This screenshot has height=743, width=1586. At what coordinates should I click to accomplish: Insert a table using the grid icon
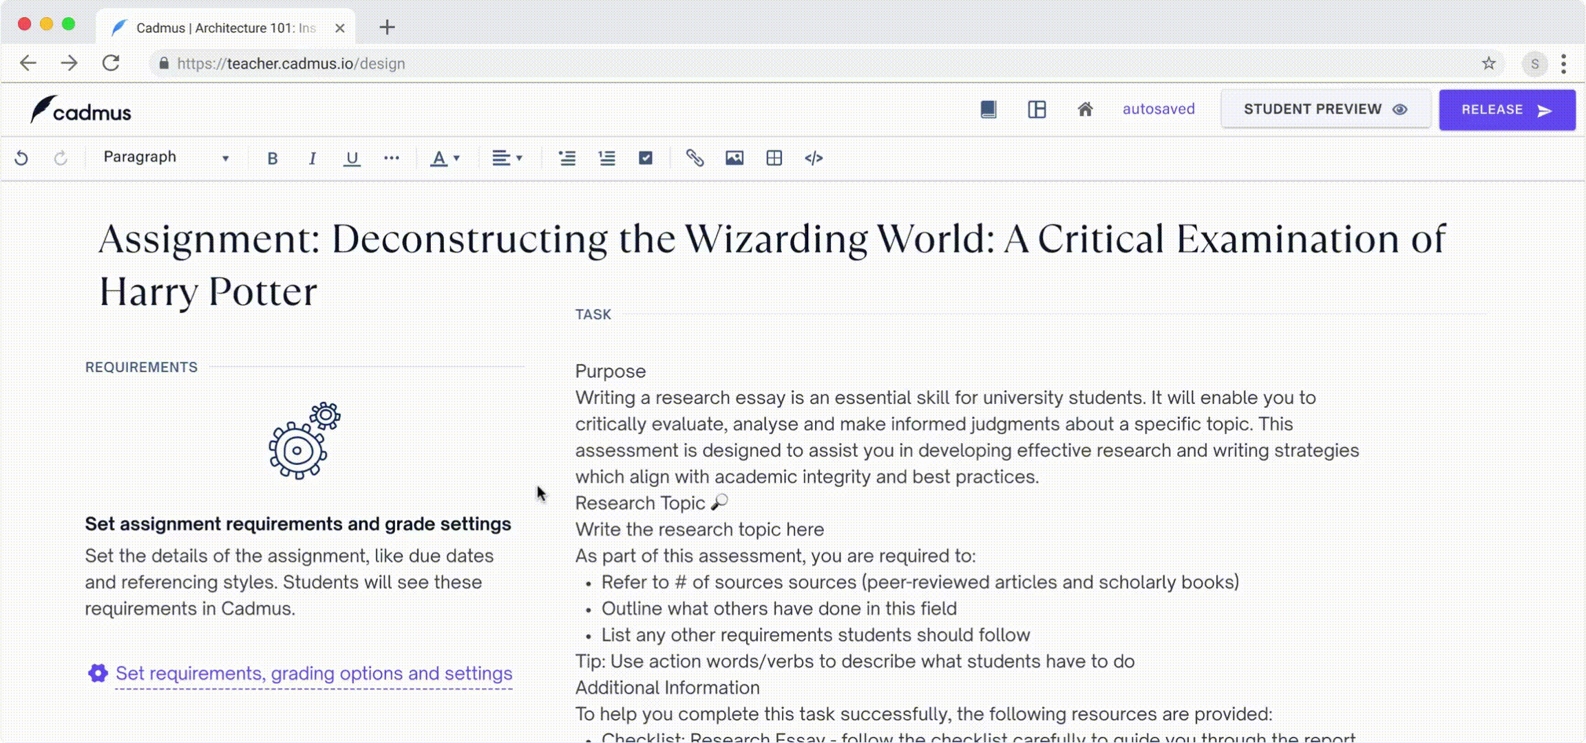coord(774,158)
